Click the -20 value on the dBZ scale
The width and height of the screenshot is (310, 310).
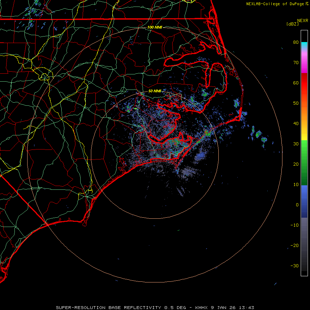click(x=294, y=246)
